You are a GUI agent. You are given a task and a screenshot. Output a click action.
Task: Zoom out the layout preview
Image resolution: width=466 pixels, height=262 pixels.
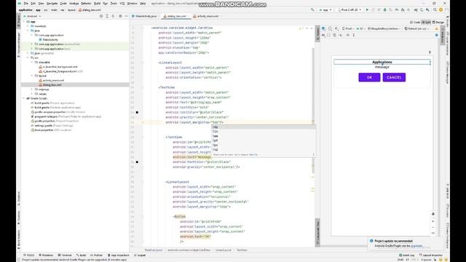point(433,227)
